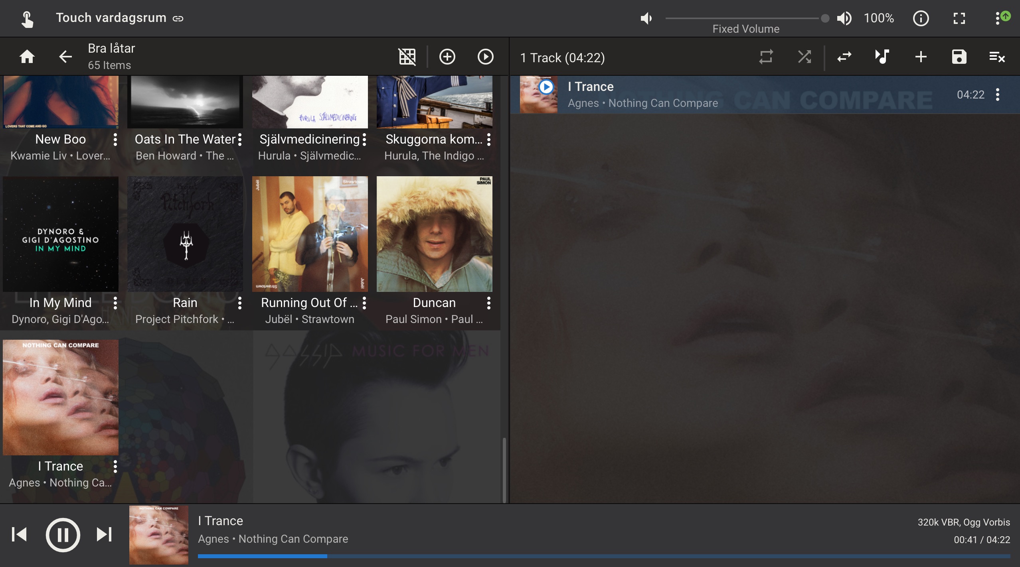Seek within the track progress bar
The height and width of the screenshot is (567, 1020).
click(604, 556)
